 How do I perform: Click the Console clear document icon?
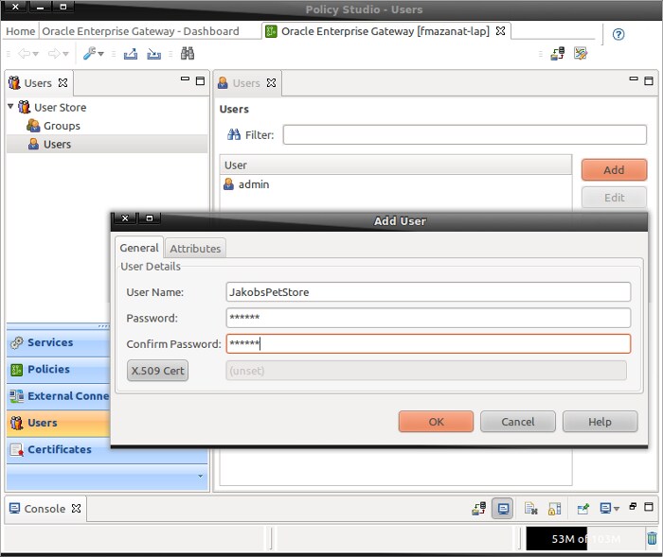[x=530, y=509]
